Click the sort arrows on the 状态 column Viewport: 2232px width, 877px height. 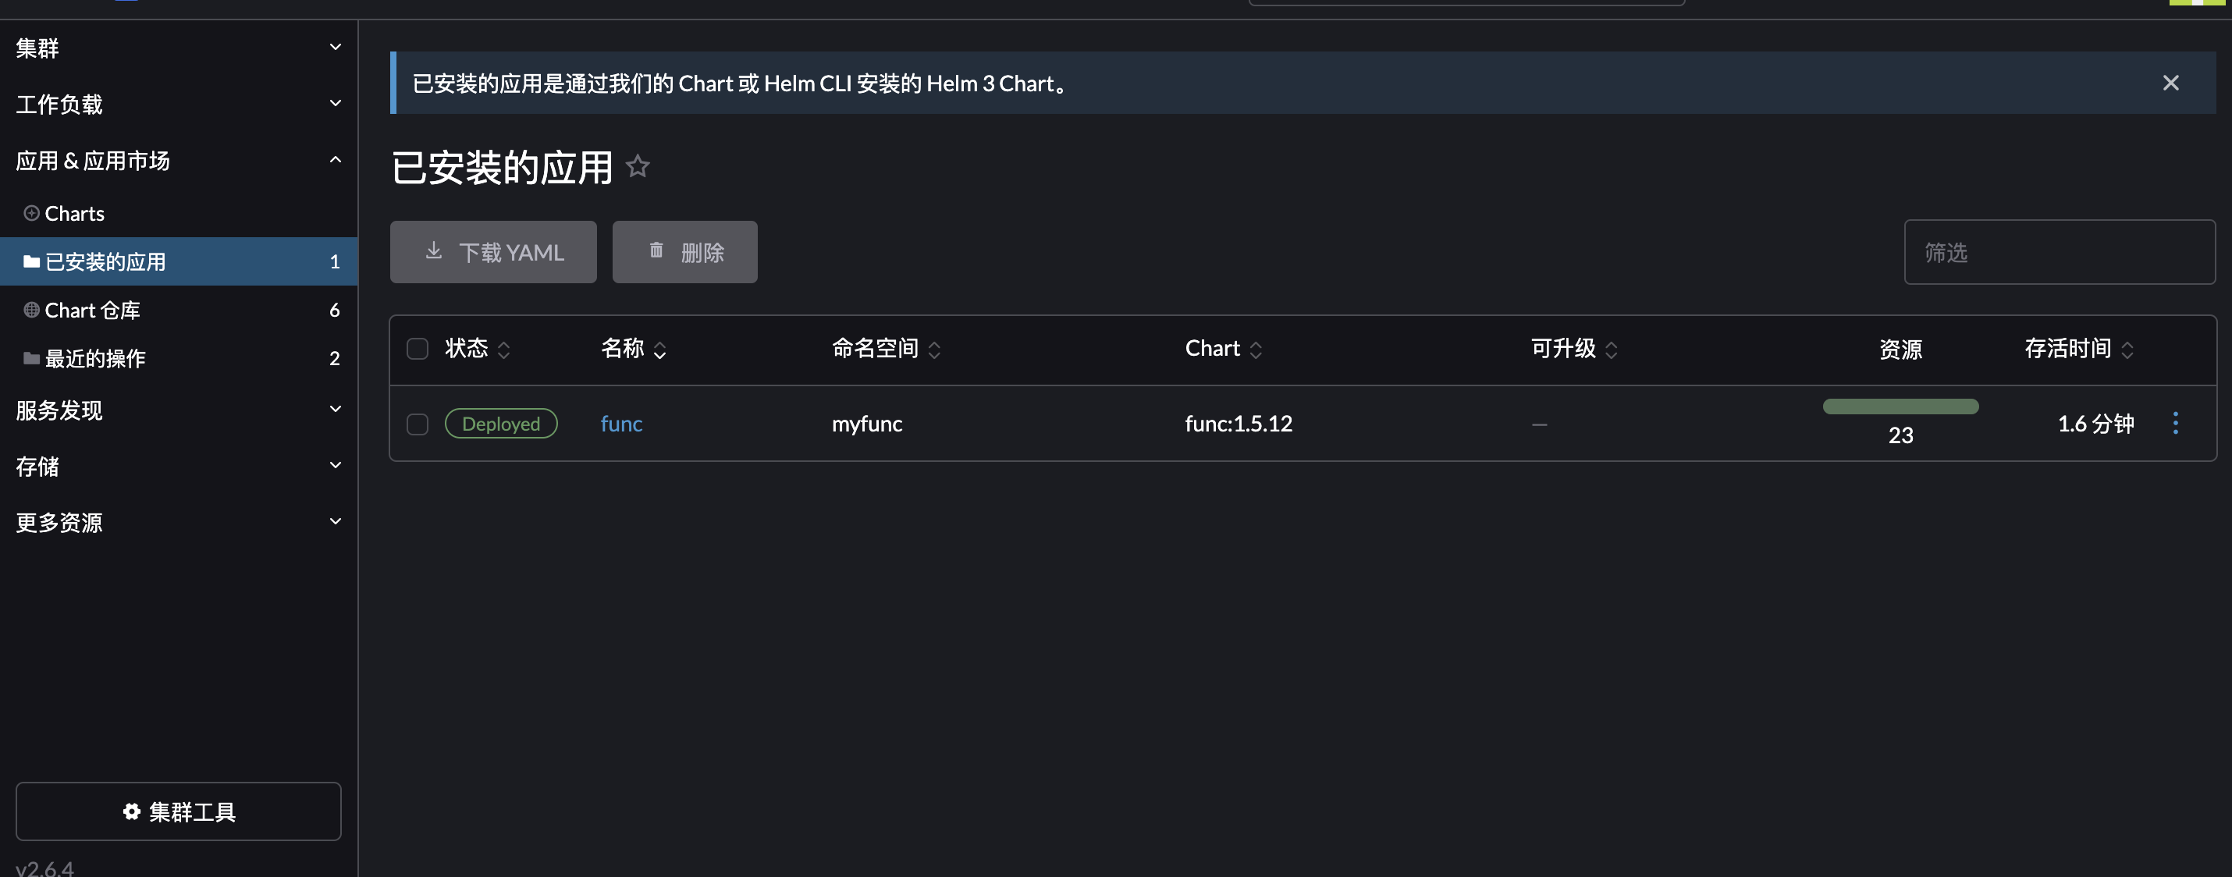(503, 350)
